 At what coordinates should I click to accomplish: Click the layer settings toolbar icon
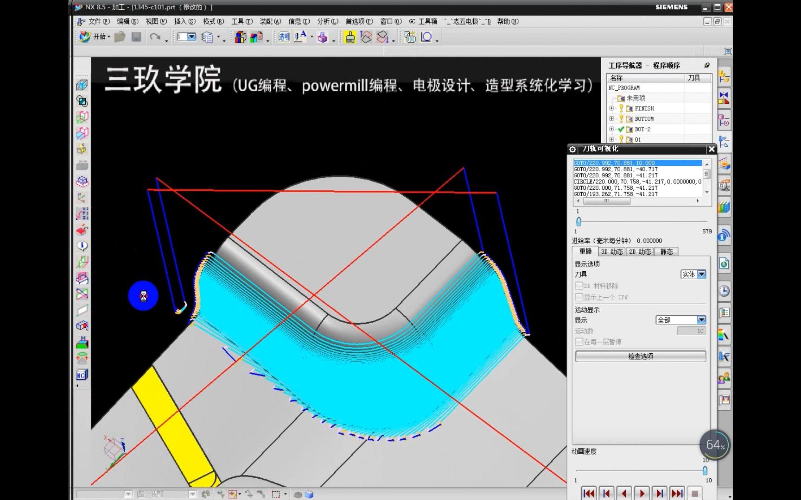tap(207, 37)
